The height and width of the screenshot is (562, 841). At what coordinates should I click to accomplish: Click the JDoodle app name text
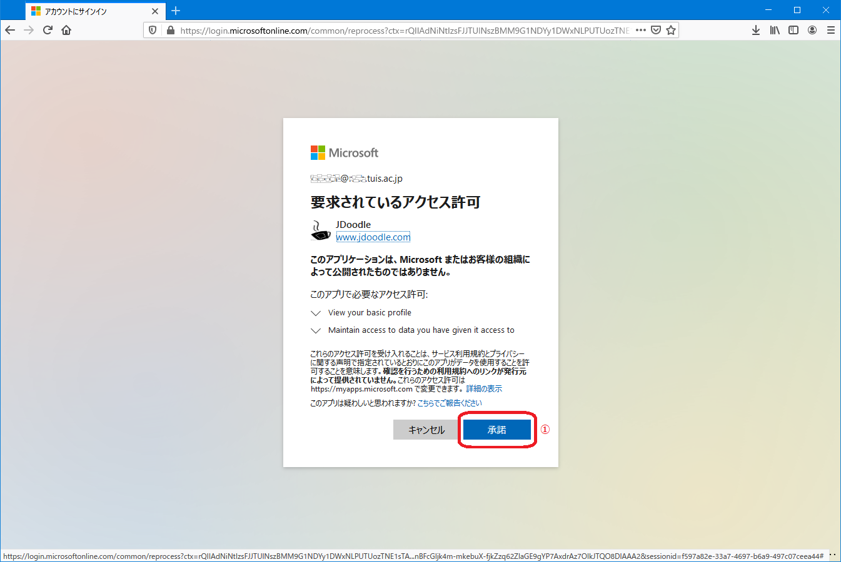click(x=353, y=225)
